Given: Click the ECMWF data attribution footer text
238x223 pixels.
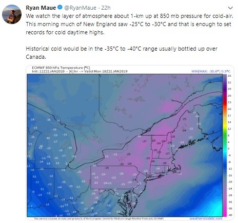Looking at the screenshot, I should click(x=98, y=218).
